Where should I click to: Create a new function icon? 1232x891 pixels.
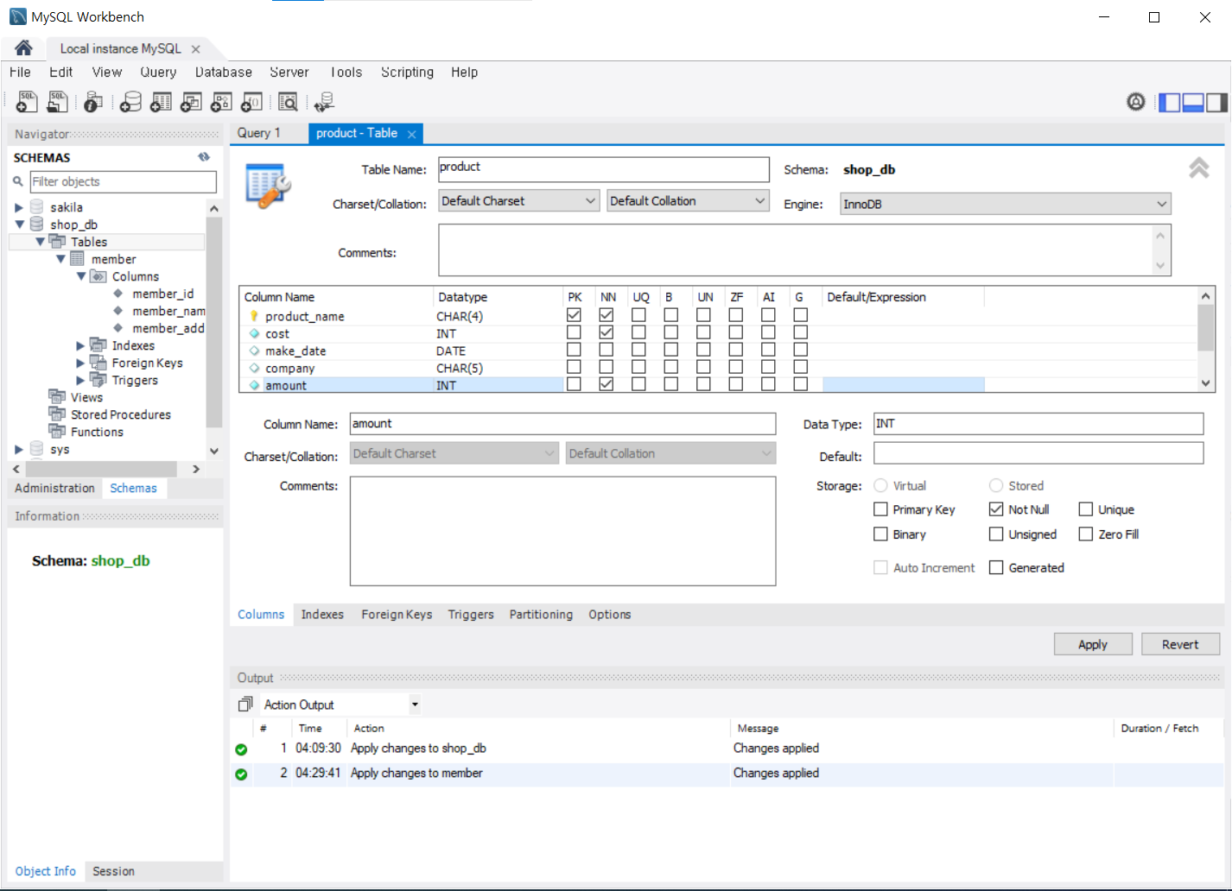pyautogui.click(x=251, y=102)
